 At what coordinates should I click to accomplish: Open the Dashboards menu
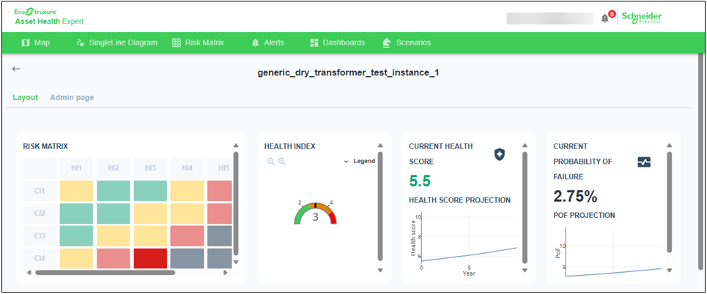coord(337,42)
